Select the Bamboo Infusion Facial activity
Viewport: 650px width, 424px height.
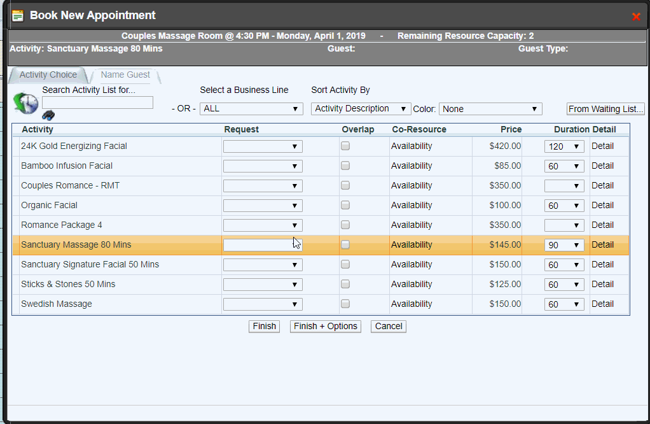click(67, 166)
